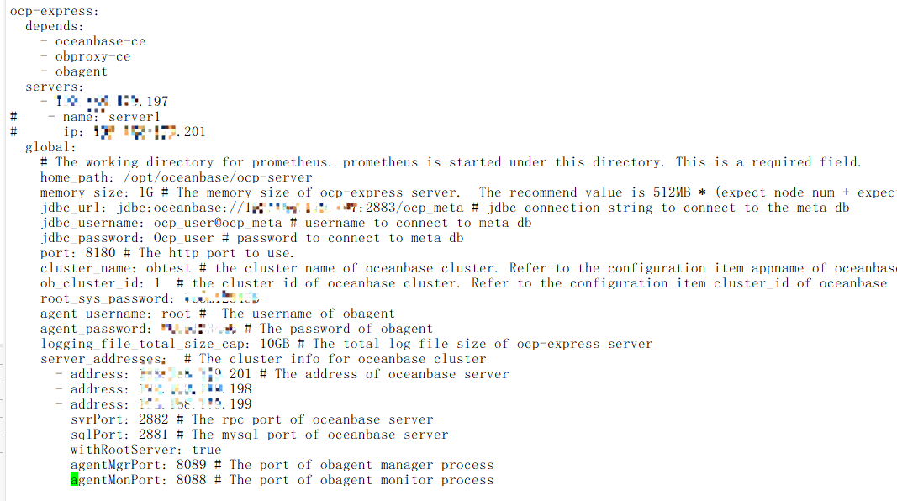Click the obagent dependency entry
Image resolution: width=897 pixels, height=501 pixels.
[82, 71]
